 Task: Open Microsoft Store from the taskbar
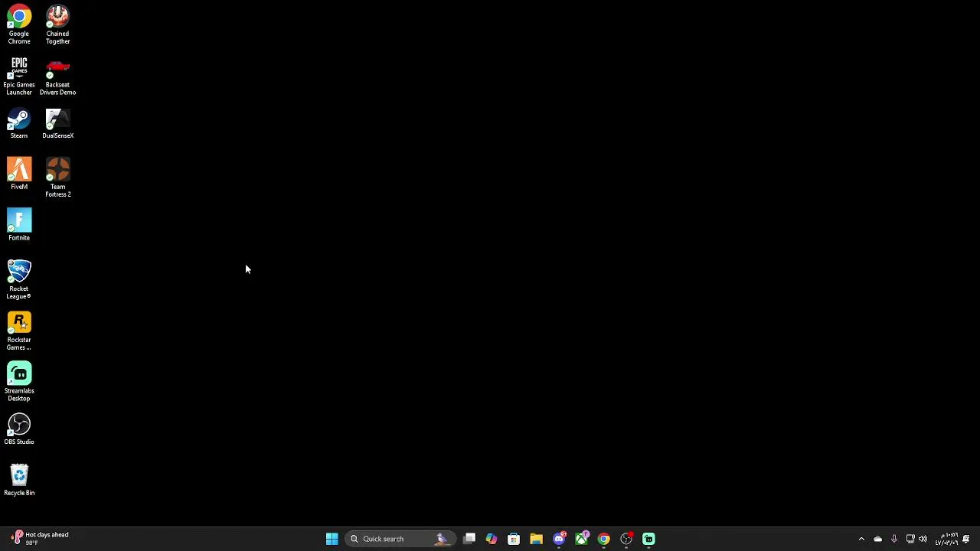514,539
